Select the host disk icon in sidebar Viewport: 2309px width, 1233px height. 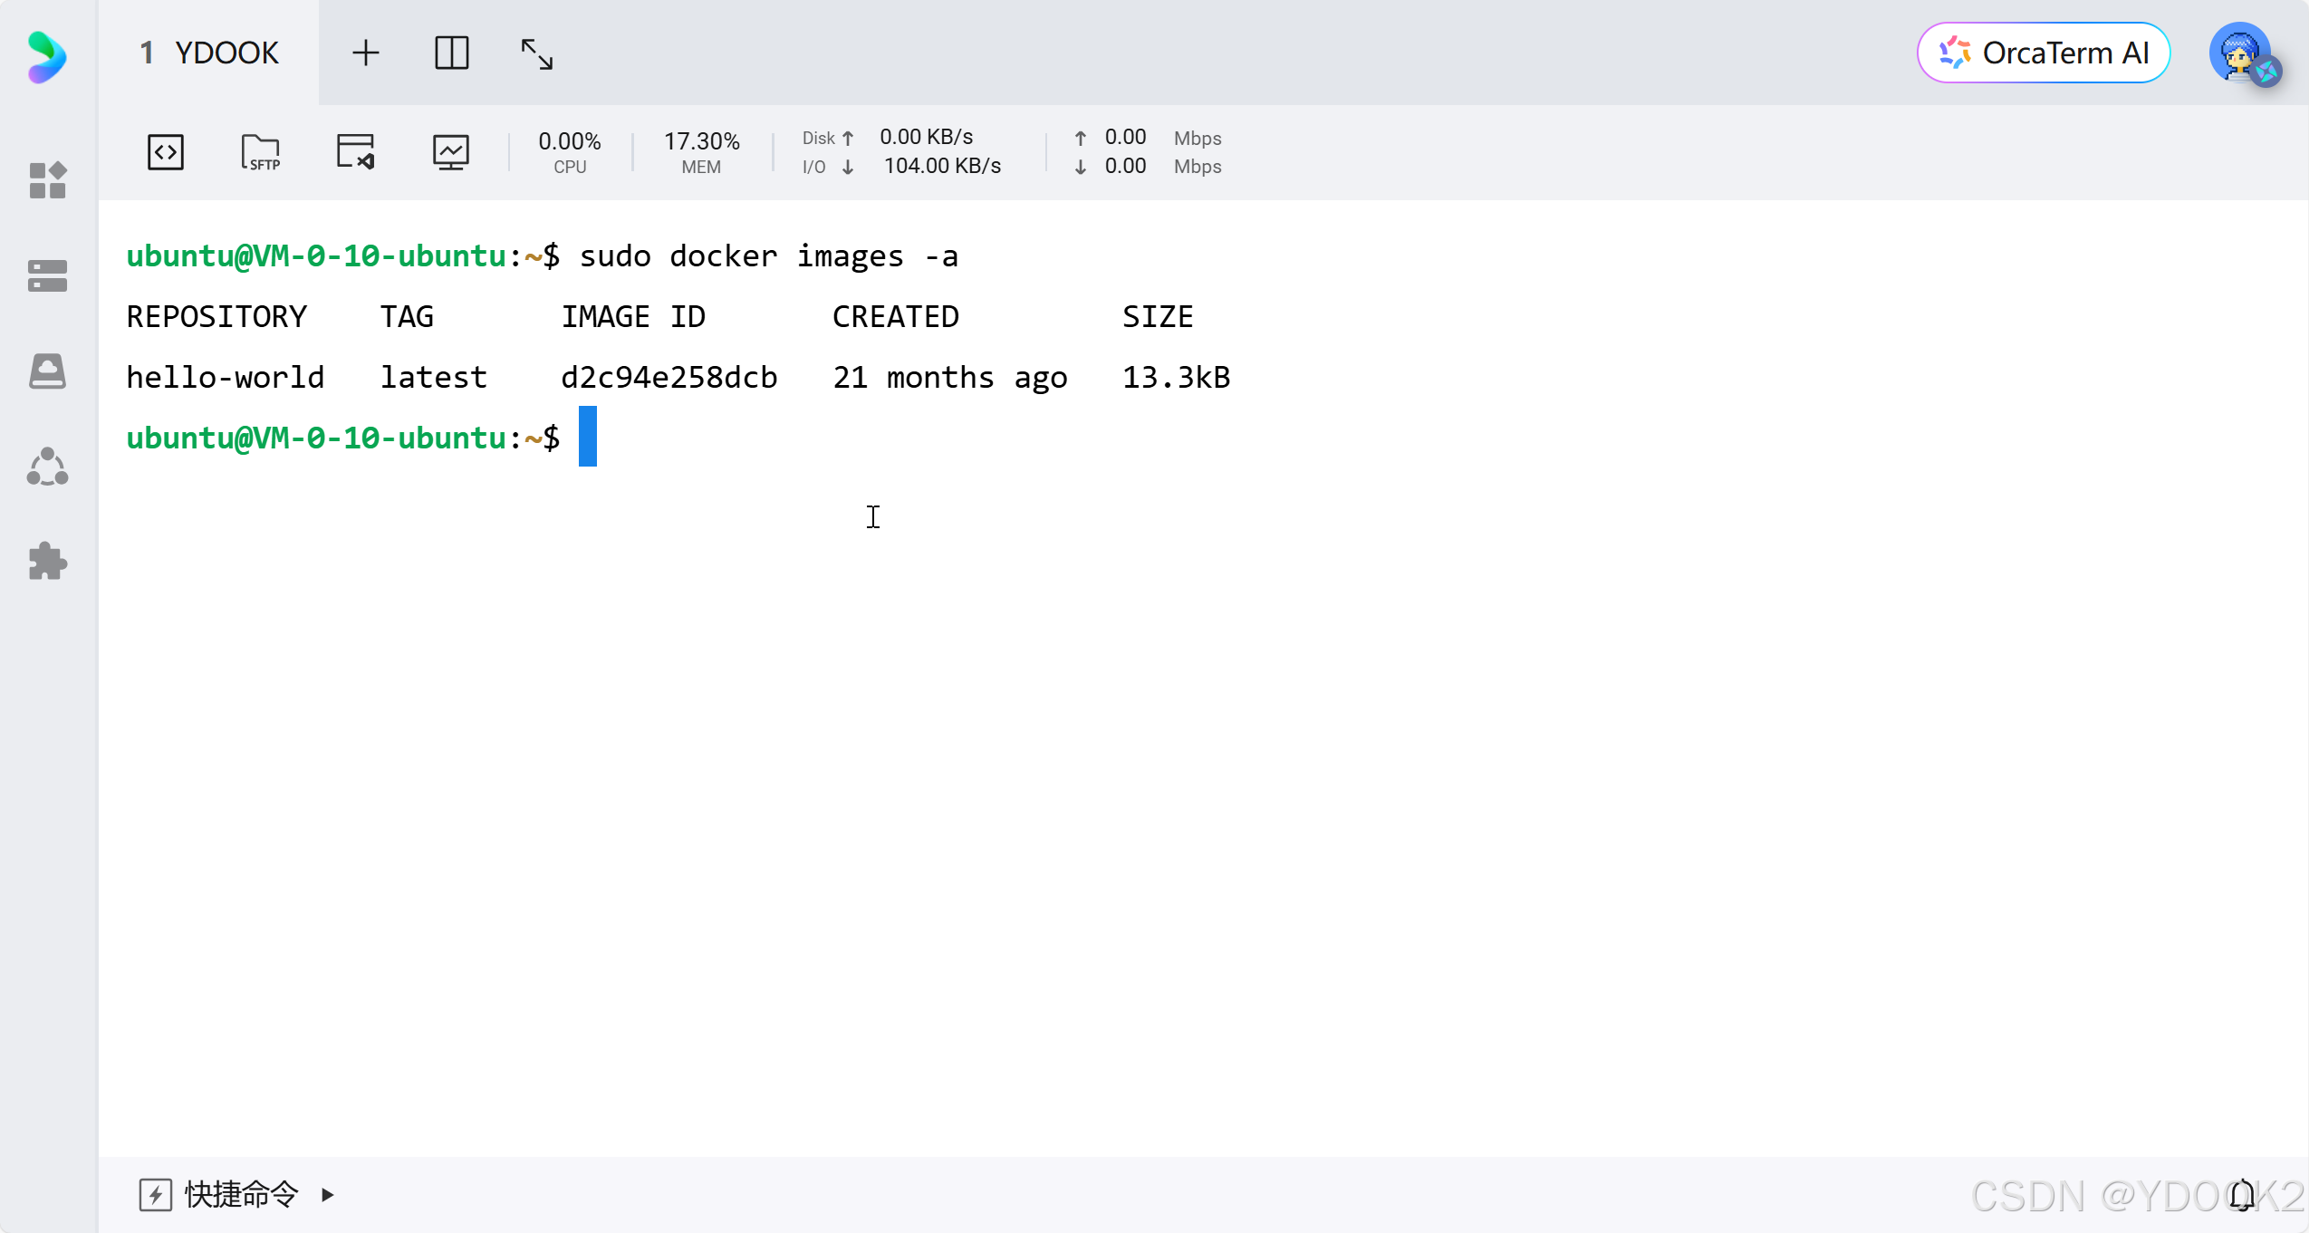click(x=47, y=371)
